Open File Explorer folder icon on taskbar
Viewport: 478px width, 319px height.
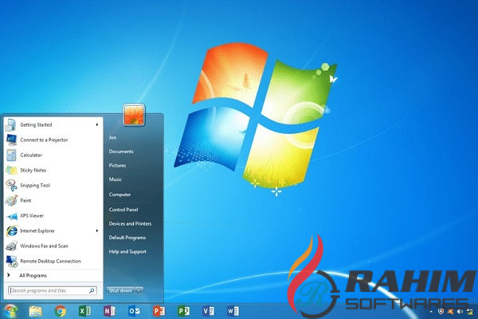click(37, 310)
